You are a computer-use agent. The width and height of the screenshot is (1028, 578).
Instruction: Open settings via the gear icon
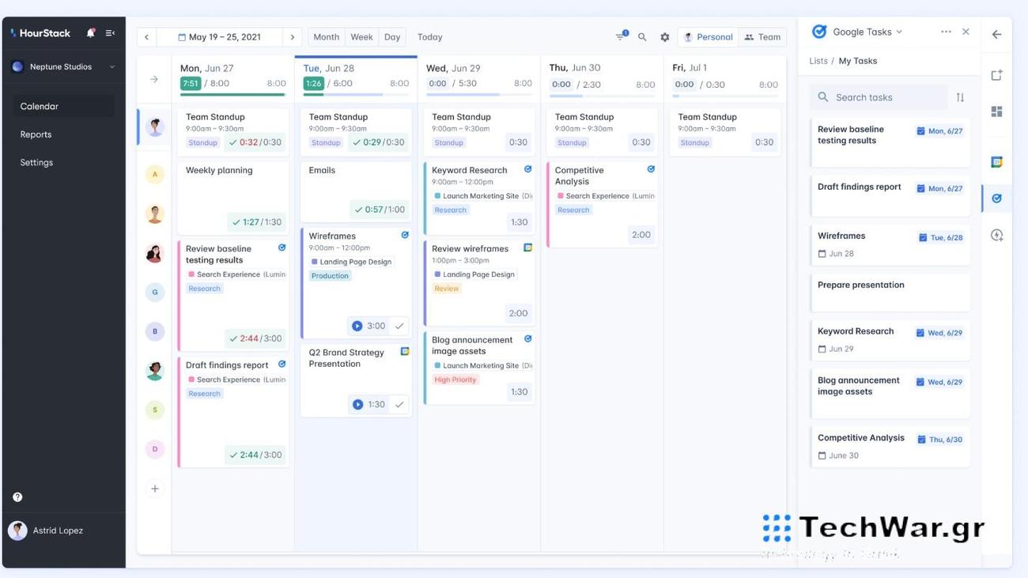point(662,35)
